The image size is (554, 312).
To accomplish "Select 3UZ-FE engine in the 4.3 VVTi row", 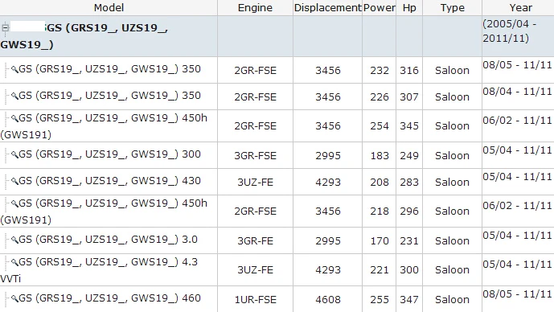I will point(255,270).
